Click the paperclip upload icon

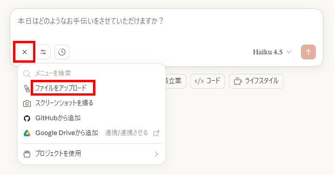(27, 88)
